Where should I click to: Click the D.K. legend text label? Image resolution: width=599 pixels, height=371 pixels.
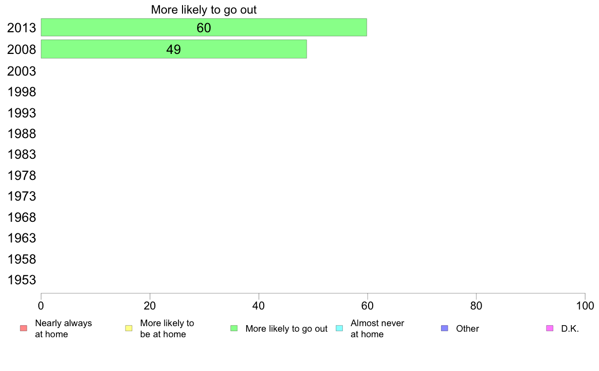(570, 329)
